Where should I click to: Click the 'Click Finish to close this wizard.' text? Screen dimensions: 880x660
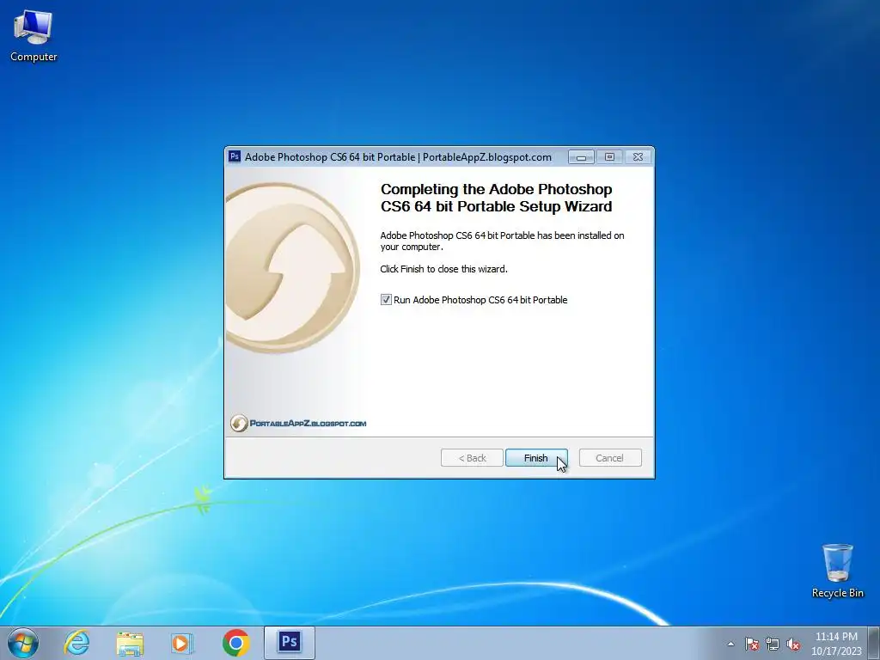[x=444, y=269]
